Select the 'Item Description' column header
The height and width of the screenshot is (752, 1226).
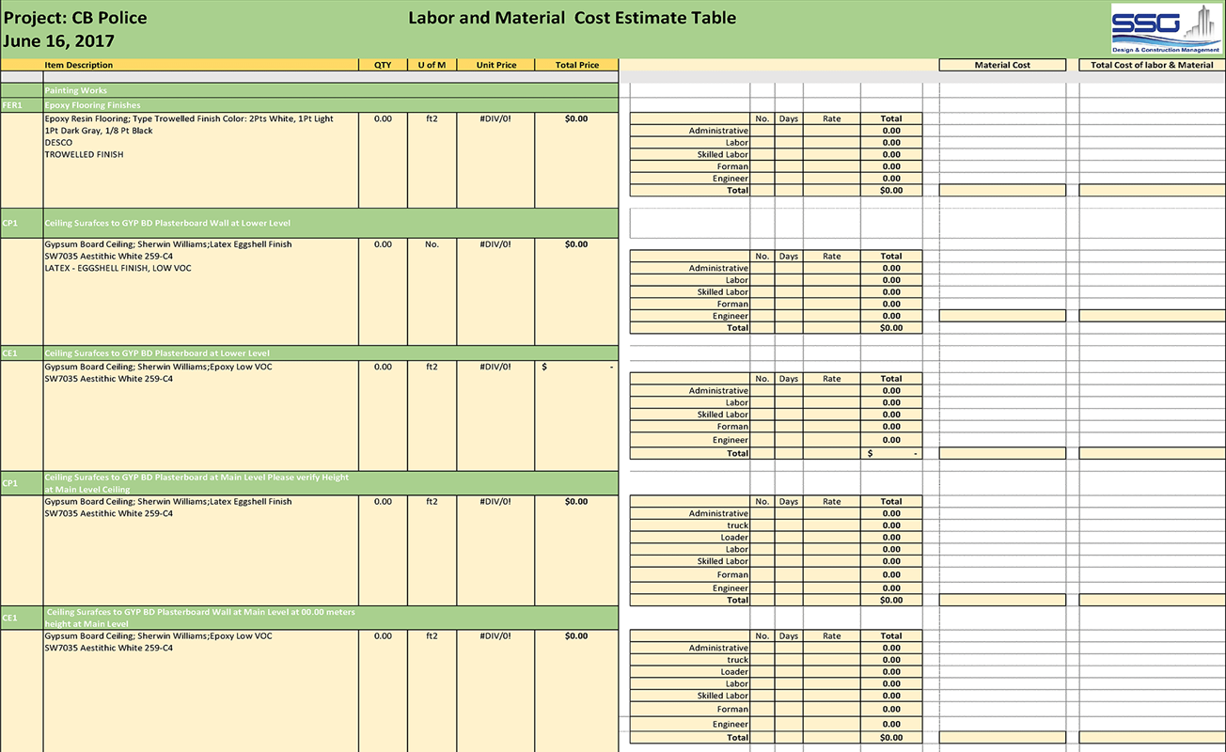200,66
